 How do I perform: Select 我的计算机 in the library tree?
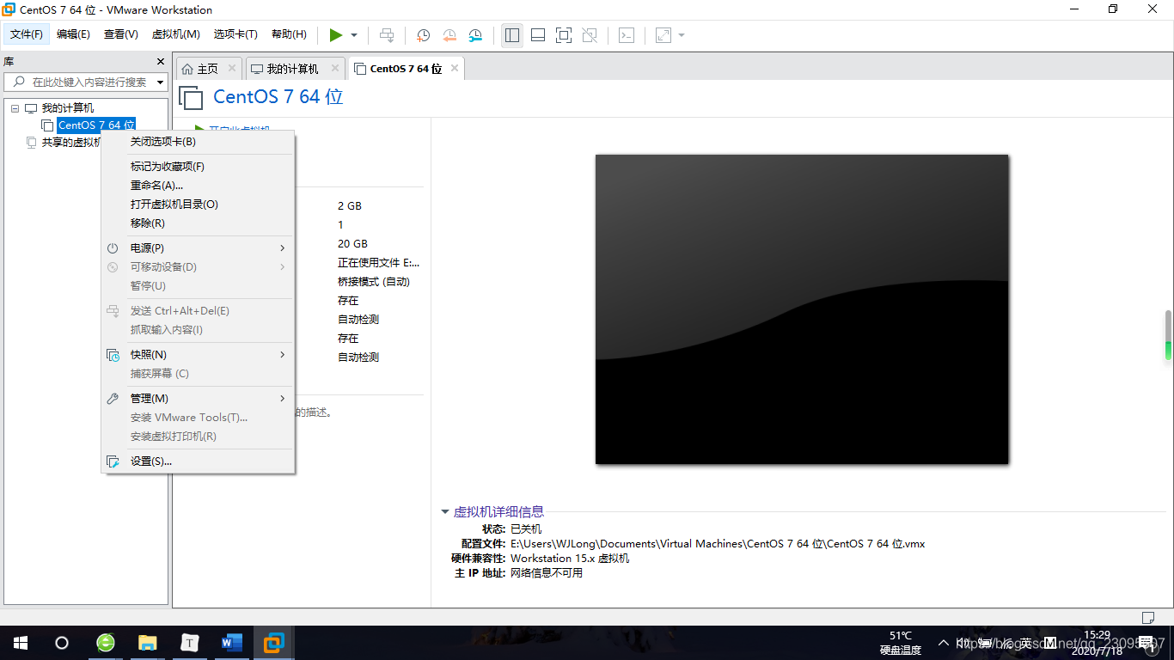(x=68, y=108)
